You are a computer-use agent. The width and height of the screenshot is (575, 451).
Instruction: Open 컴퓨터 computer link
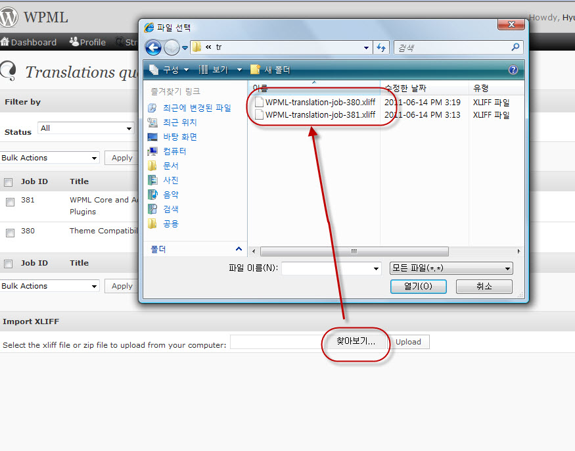(x=175, y=151)
